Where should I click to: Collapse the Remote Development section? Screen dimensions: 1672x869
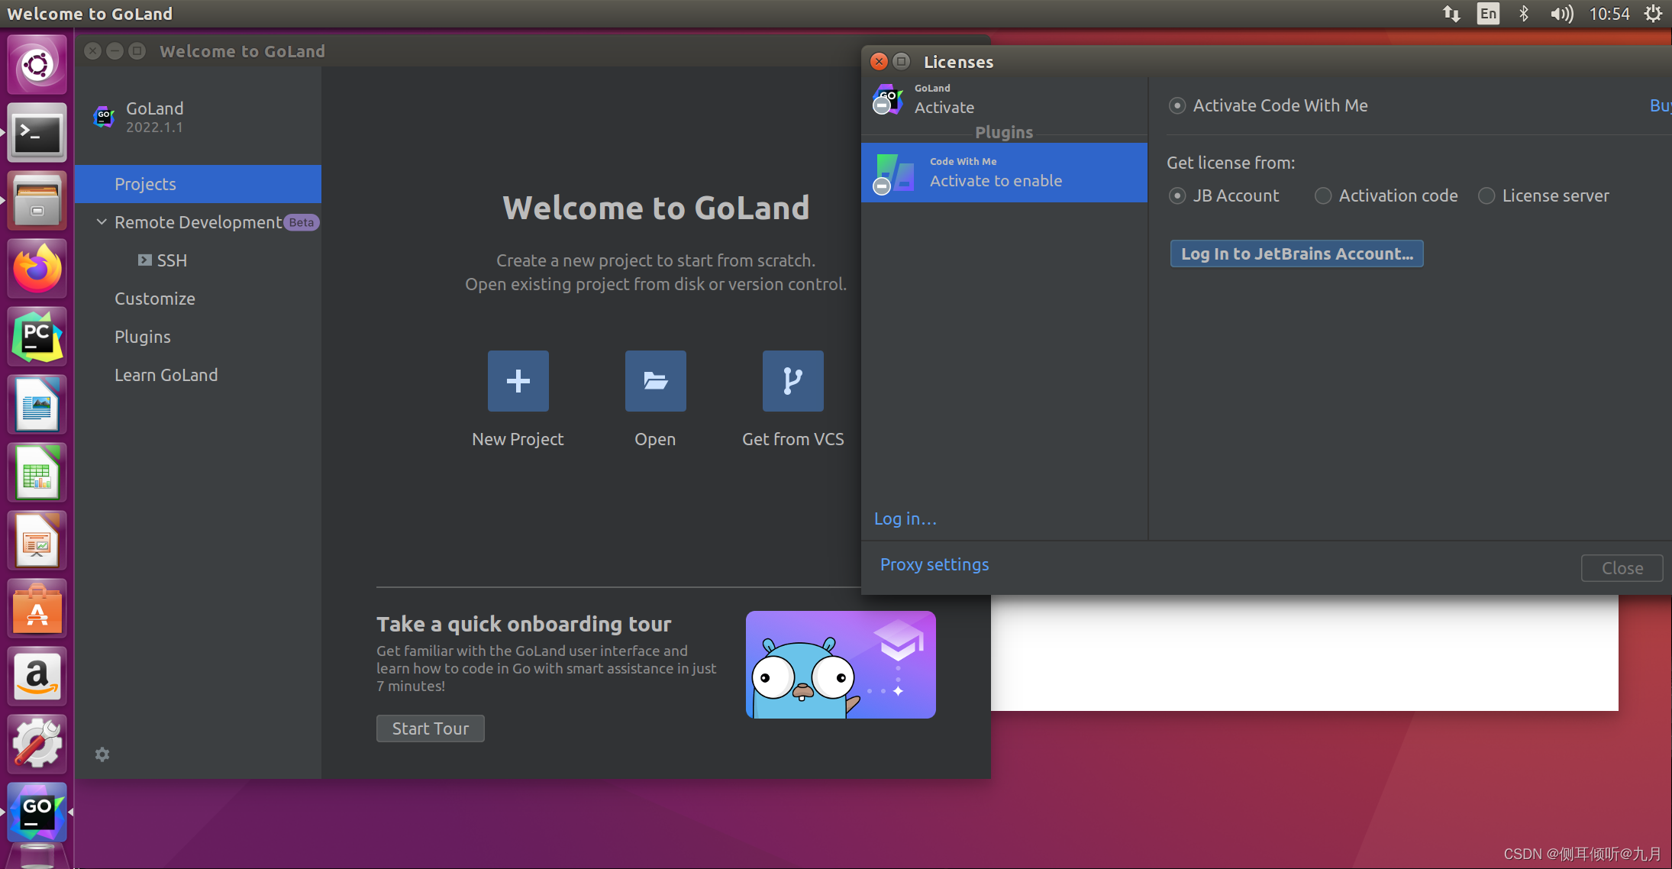point(102,222)
